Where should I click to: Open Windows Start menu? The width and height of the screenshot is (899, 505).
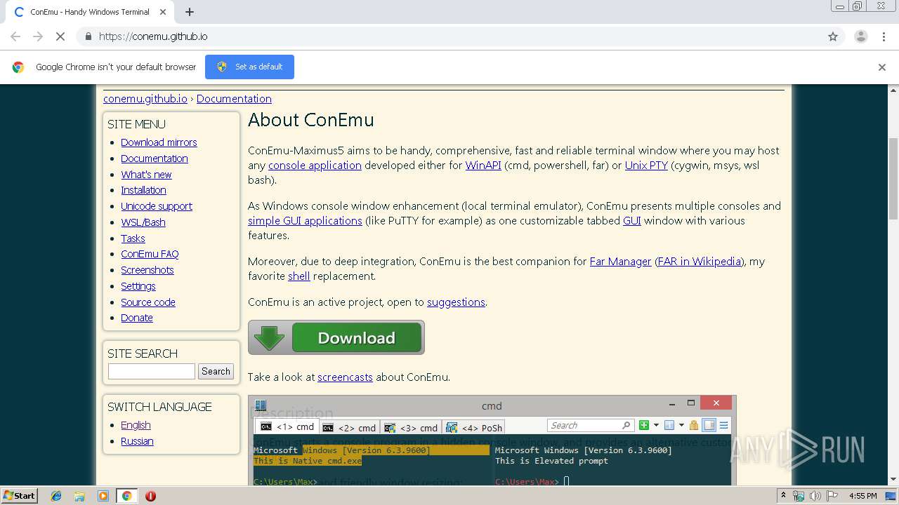[x=20, y=496]
